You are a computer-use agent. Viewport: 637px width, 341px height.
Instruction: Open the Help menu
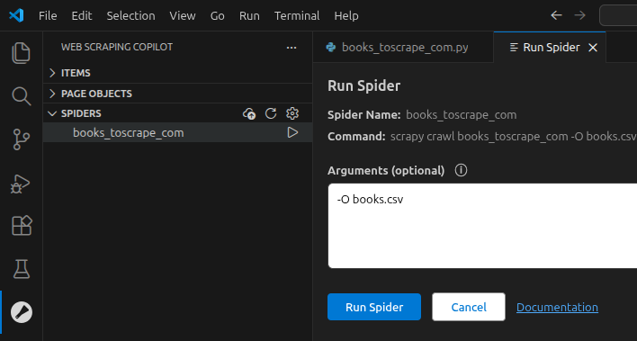point(346,15)
